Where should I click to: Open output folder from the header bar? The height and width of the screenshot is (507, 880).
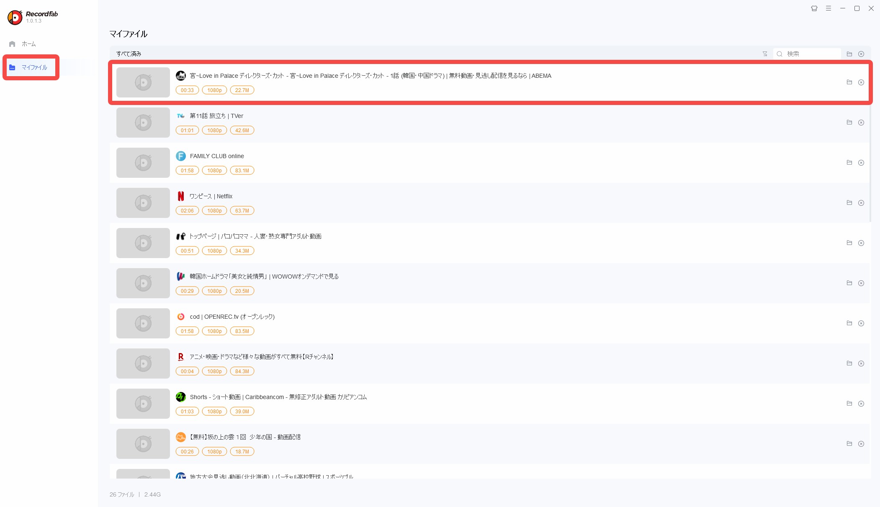click(x=849, y=54)
